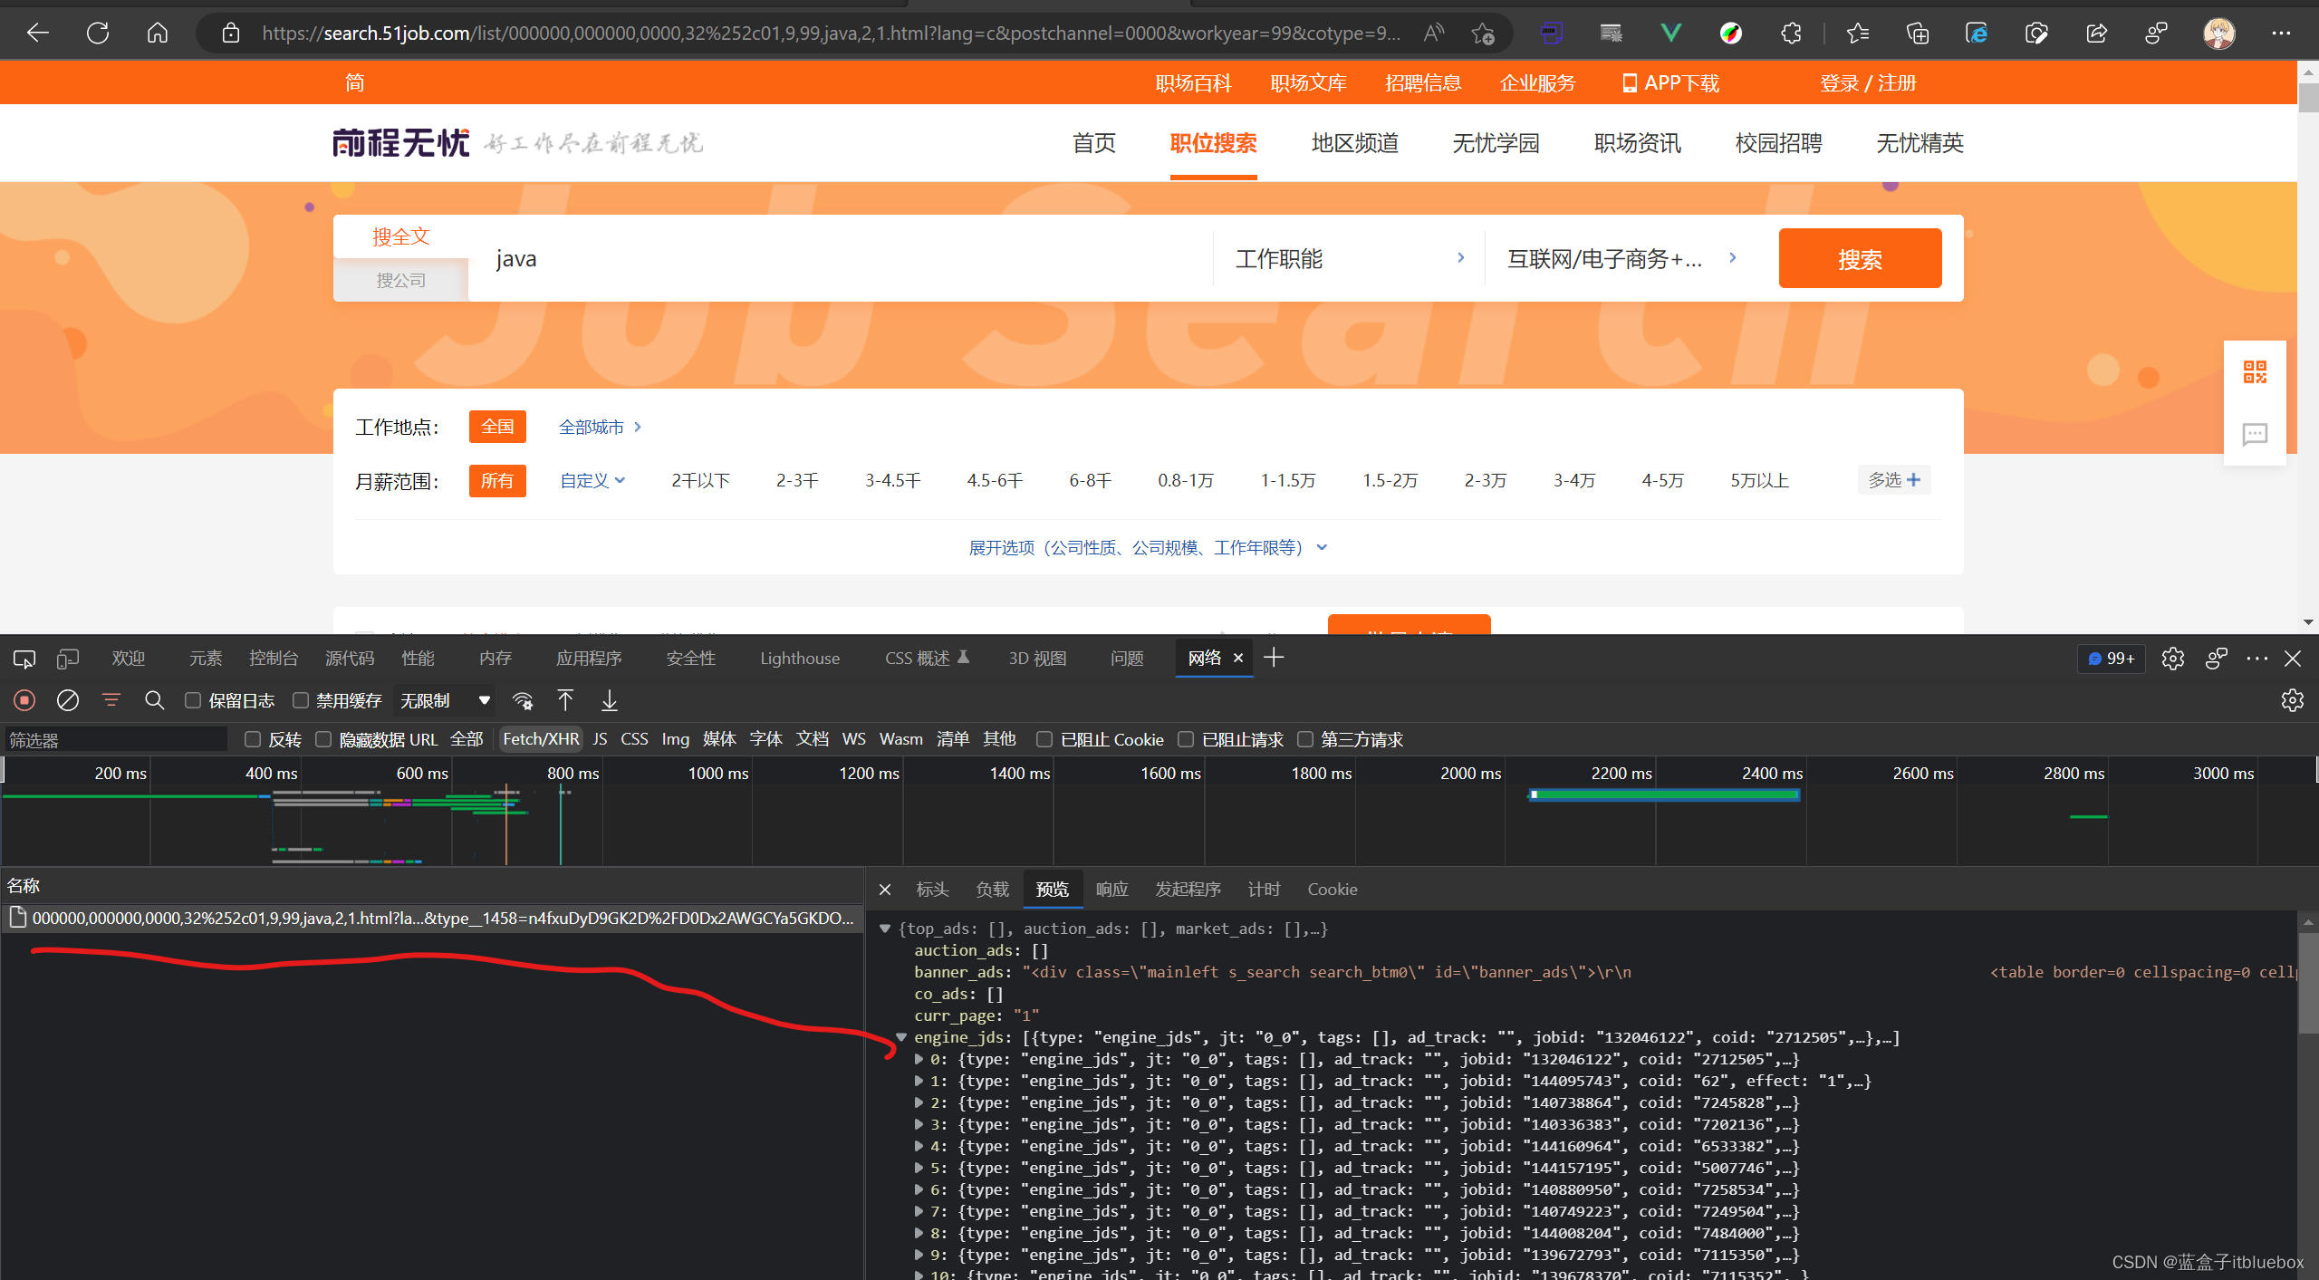The image size is (2319, 1280).
Task: Click the DevTools record network log button
Action: (24, 700)
